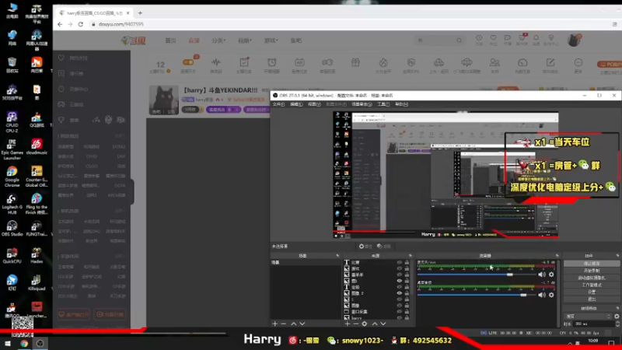Open the 场景集合(S) menu in OBS
This screenshot has height=350, width=622.
coord(362,104)
